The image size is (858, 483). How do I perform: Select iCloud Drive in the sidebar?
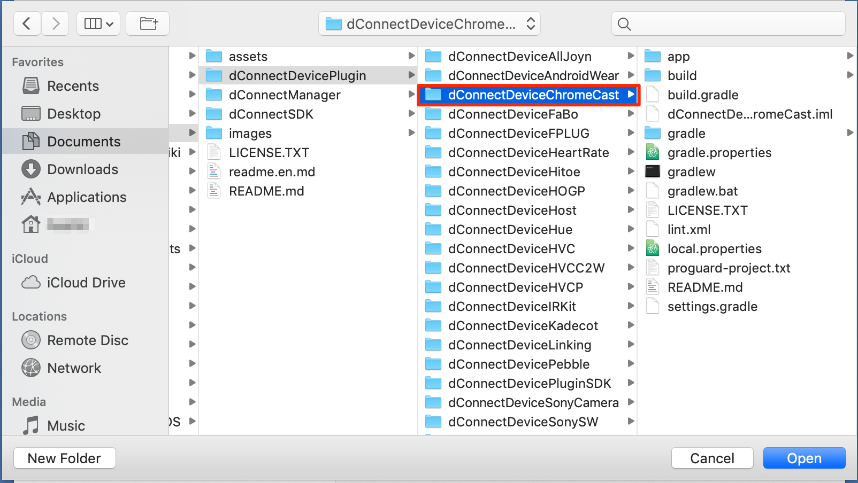click(x=86, y=283)
